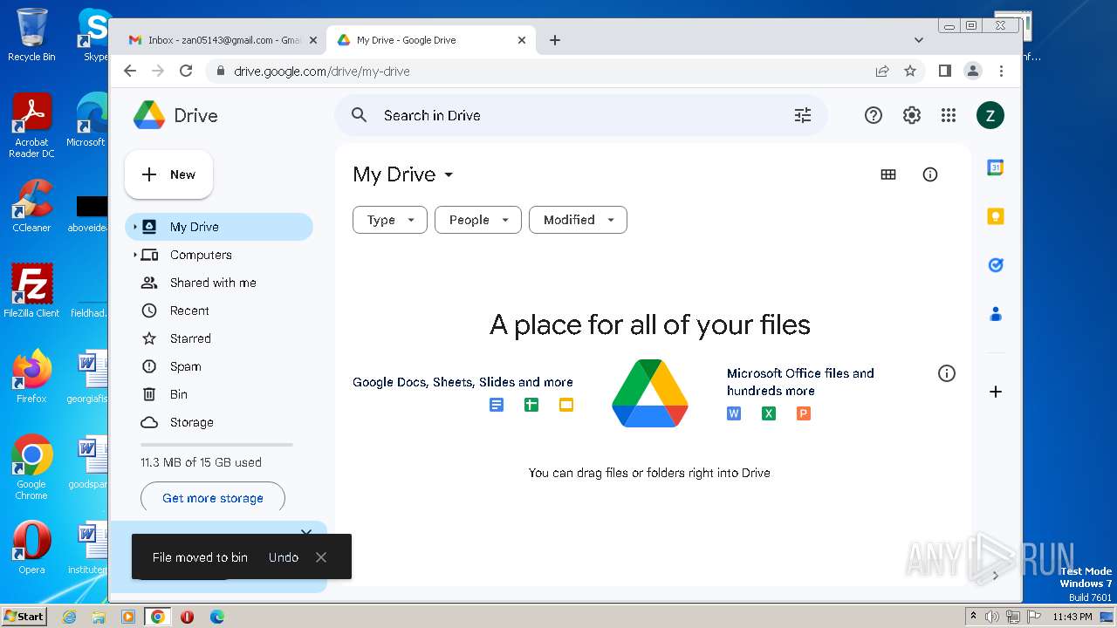
Task: Open Google Contacts side panel
Action: click(x=996, y=314)
